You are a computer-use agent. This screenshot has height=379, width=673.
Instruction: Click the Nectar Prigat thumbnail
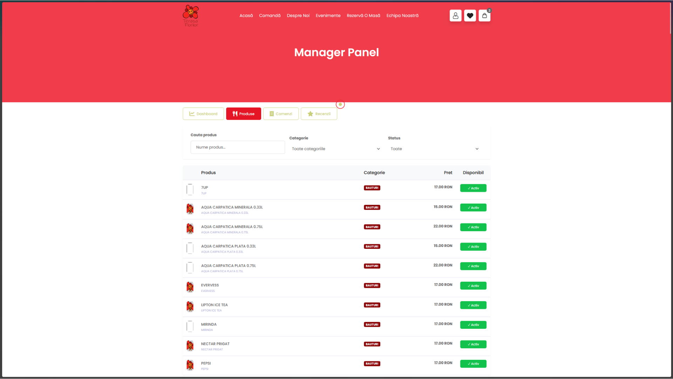(190, 346)
